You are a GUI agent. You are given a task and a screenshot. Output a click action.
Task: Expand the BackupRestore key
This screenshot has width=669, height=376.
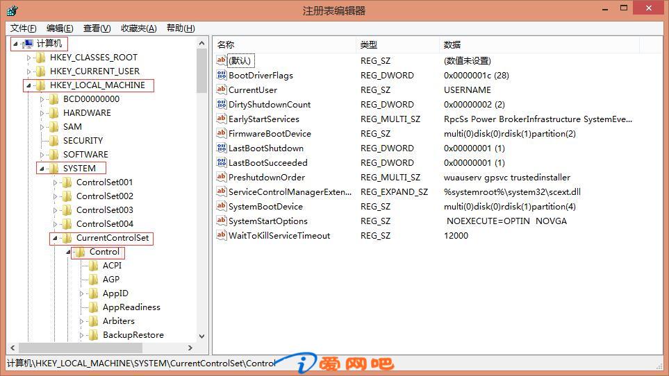pos(81,335)
